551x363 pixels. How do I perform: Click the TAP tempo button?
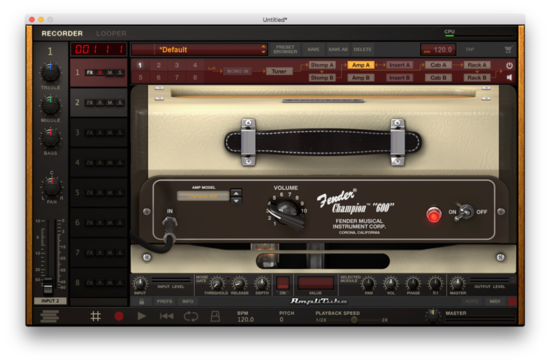pos(470,49)
